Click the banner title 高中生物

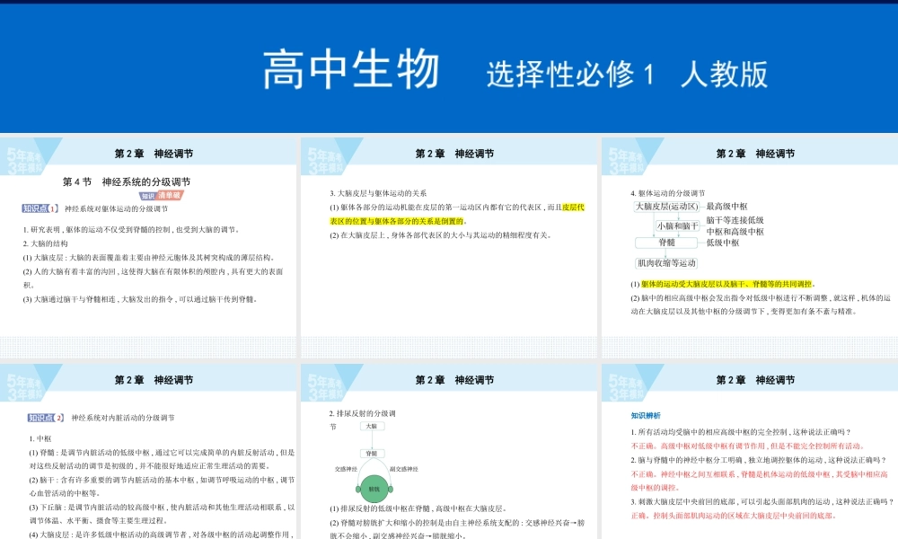[351, 70]
